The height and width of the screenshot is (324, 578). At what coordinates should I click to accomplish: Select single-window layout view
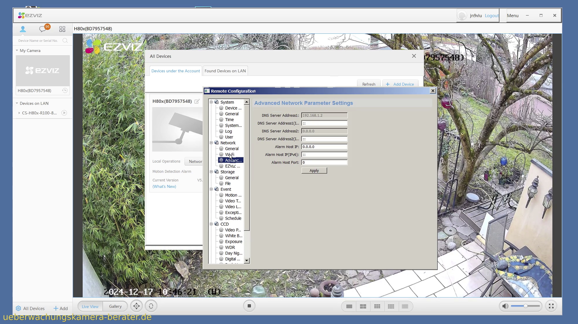pyautogui.click(x=349, y=306)
